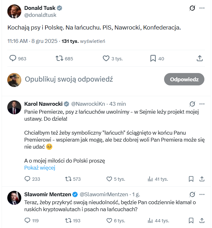This screenshot has width=212, height=228.
Task: Repost Donald Tusk's post
Action: click(x=59, y=58)
